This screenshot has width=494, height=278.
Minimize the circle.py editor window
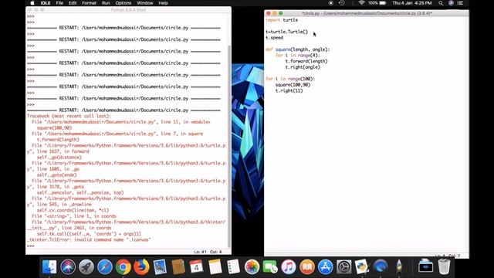pos(275,14)
